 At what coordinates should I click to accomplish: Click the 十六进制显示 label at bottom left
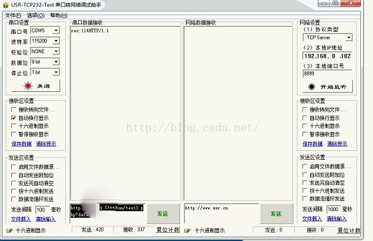tap(30, 230)
